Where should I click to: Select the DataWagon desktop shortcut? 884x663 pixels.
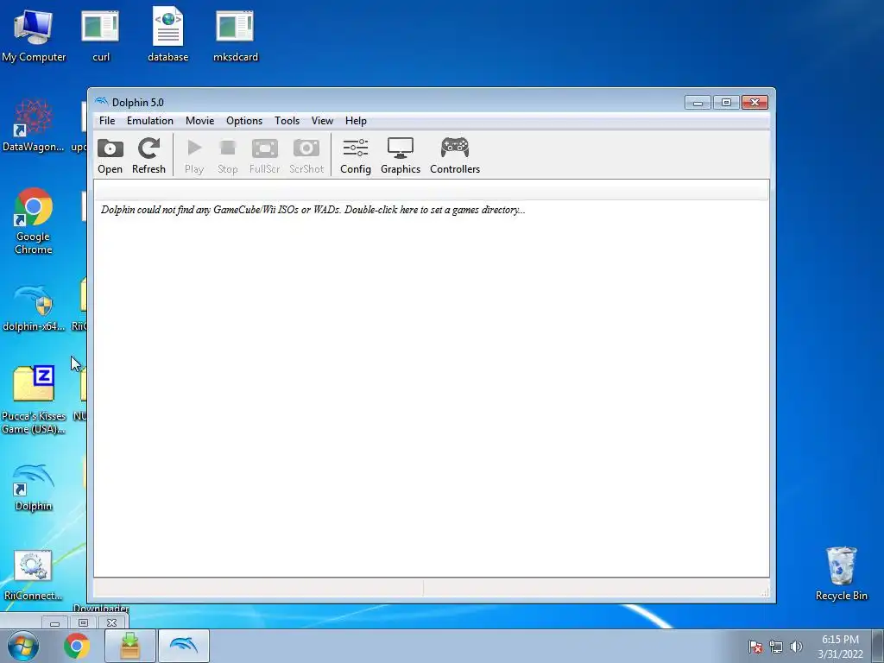[x=34, y=125]
